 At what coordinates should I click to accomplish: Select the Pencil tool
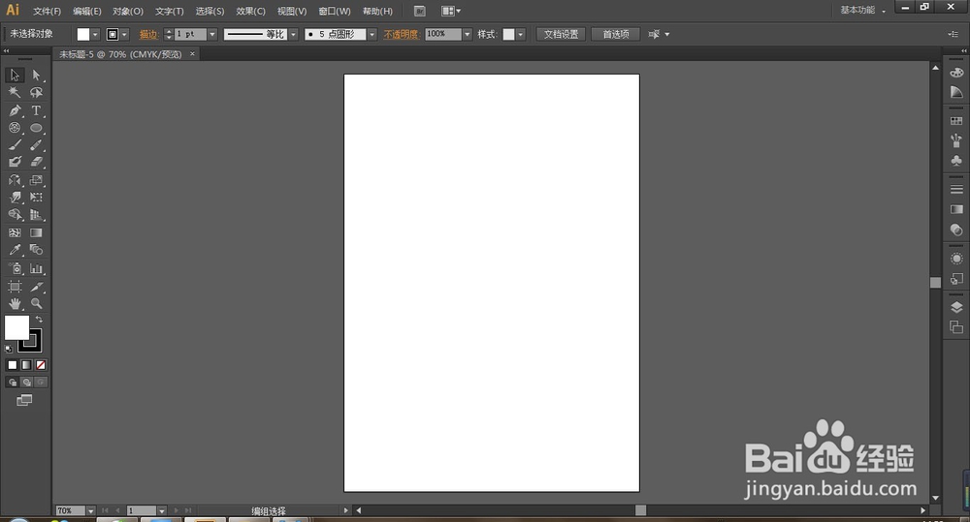[36, 145]
